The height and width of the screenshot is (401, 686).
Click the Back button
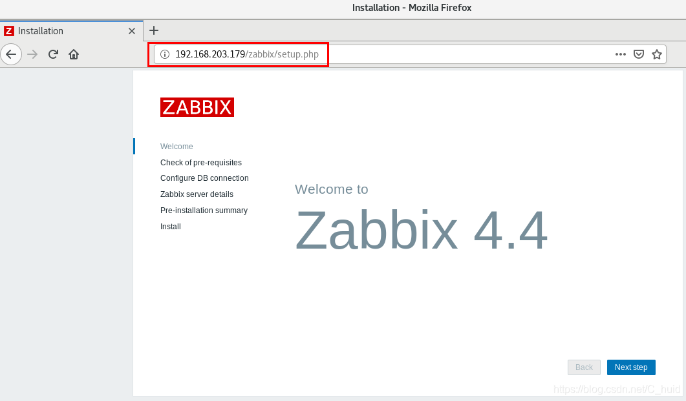[x=584, y=367]
